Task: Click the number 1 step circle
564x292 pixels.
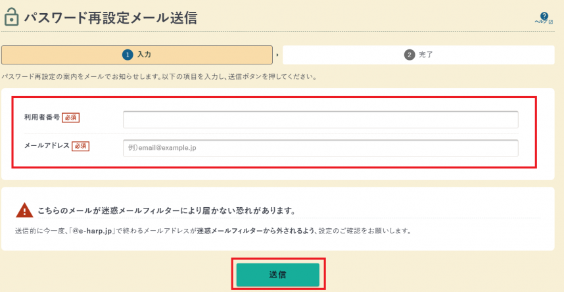Action: click(x=128, y=55)
